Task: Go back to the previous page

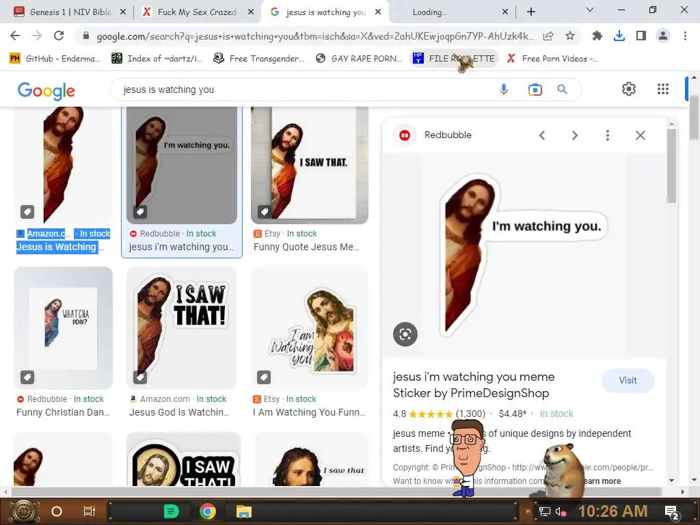Action: point(15,36)
